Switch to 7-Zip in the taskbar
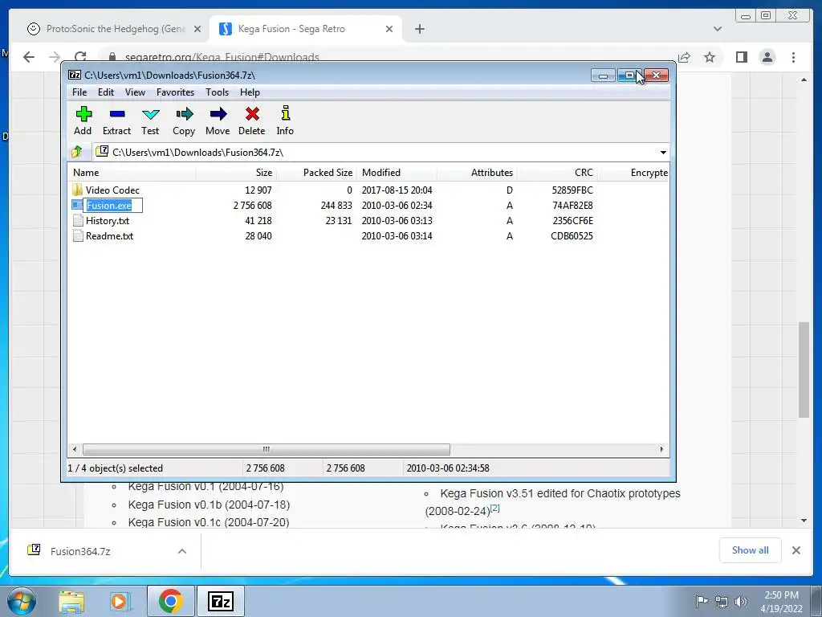Viewport: 822px width, 617px height. point(220,601)
